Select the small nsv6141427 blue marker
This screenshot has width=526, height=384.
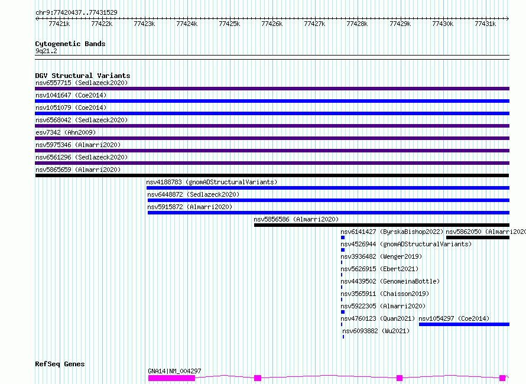pyautogui.click(x=343, y=237)
